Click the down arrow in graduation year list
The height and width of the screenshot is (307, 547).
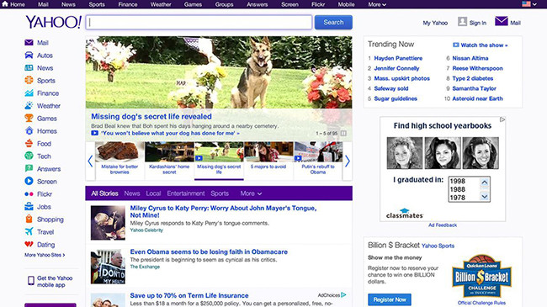click(485, 197)
